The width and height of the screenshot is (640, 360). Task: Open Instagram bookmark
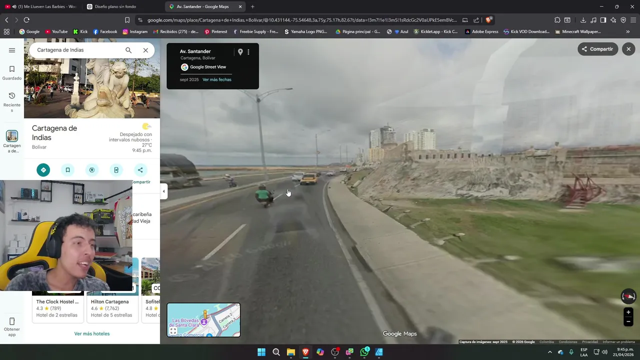[x=135, y=31]
